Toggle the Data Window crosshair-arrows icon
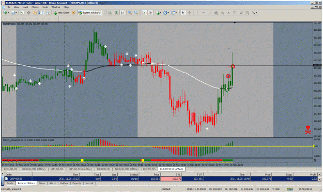323x192 pixels. click(x=28, y=13)
